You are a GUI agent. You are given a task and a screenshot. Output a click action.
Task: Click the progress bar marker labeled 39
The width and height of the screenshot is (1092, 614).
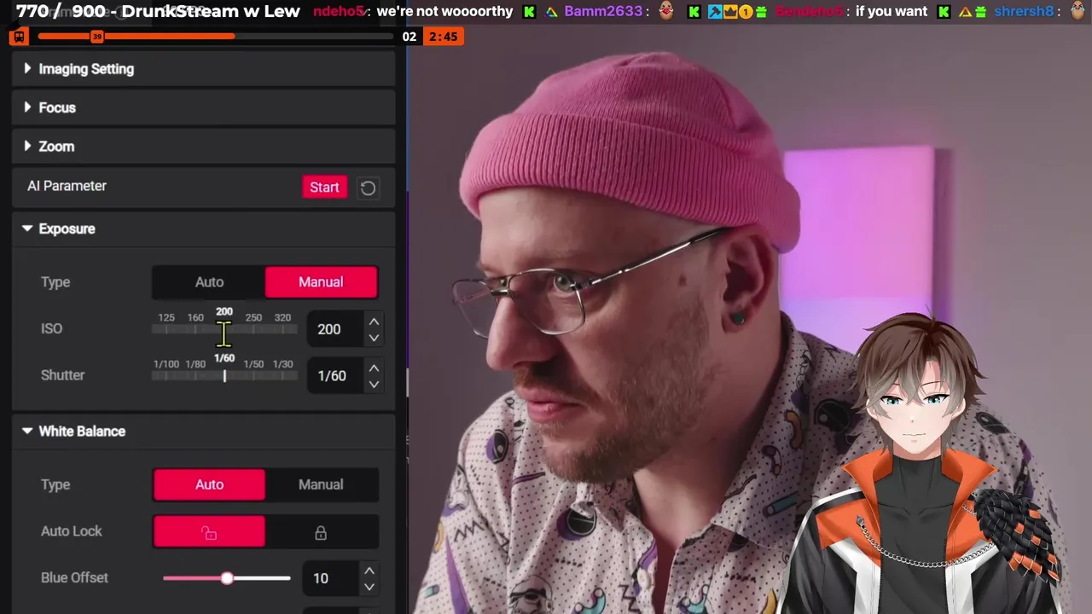point(96,37)
